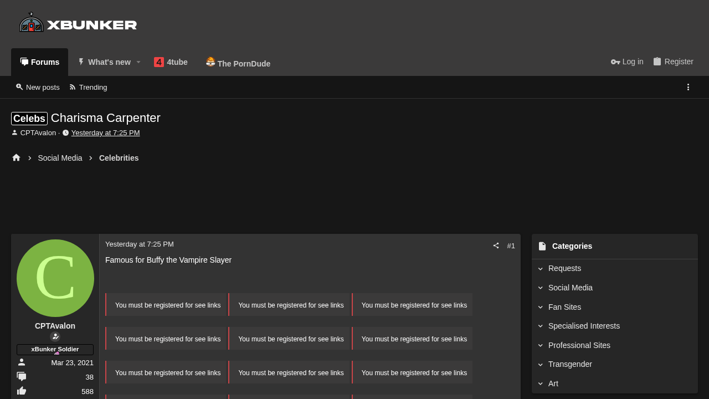Screen dimensions: 709x399
Task: Click the xBunker logo
Action: (78, 23)
